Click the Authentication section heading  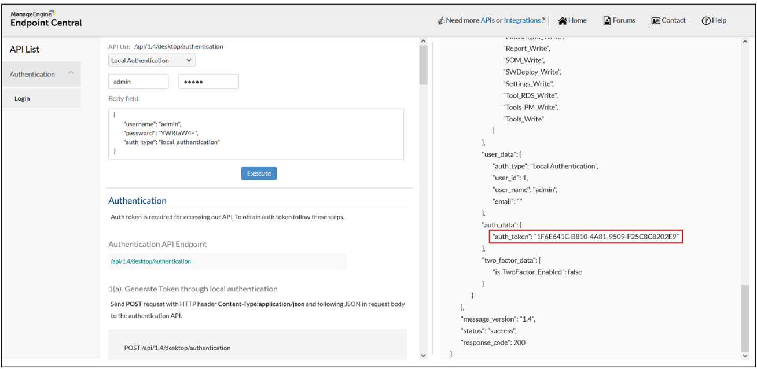coord(137,201)
